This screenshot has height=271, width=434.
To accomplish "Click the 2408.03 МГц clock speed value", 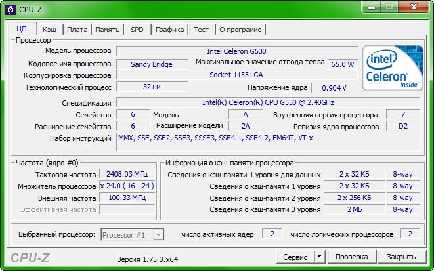I will (127, 175).
